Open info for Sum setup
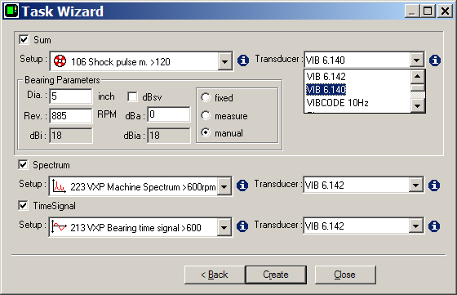The width and height of the screenshot is (457, 295). pos(243,60)
